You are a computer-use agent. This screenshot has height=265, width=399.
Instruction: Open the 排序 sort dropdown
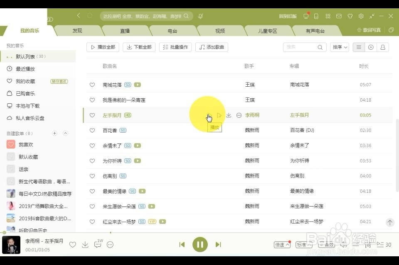point(340,47)
